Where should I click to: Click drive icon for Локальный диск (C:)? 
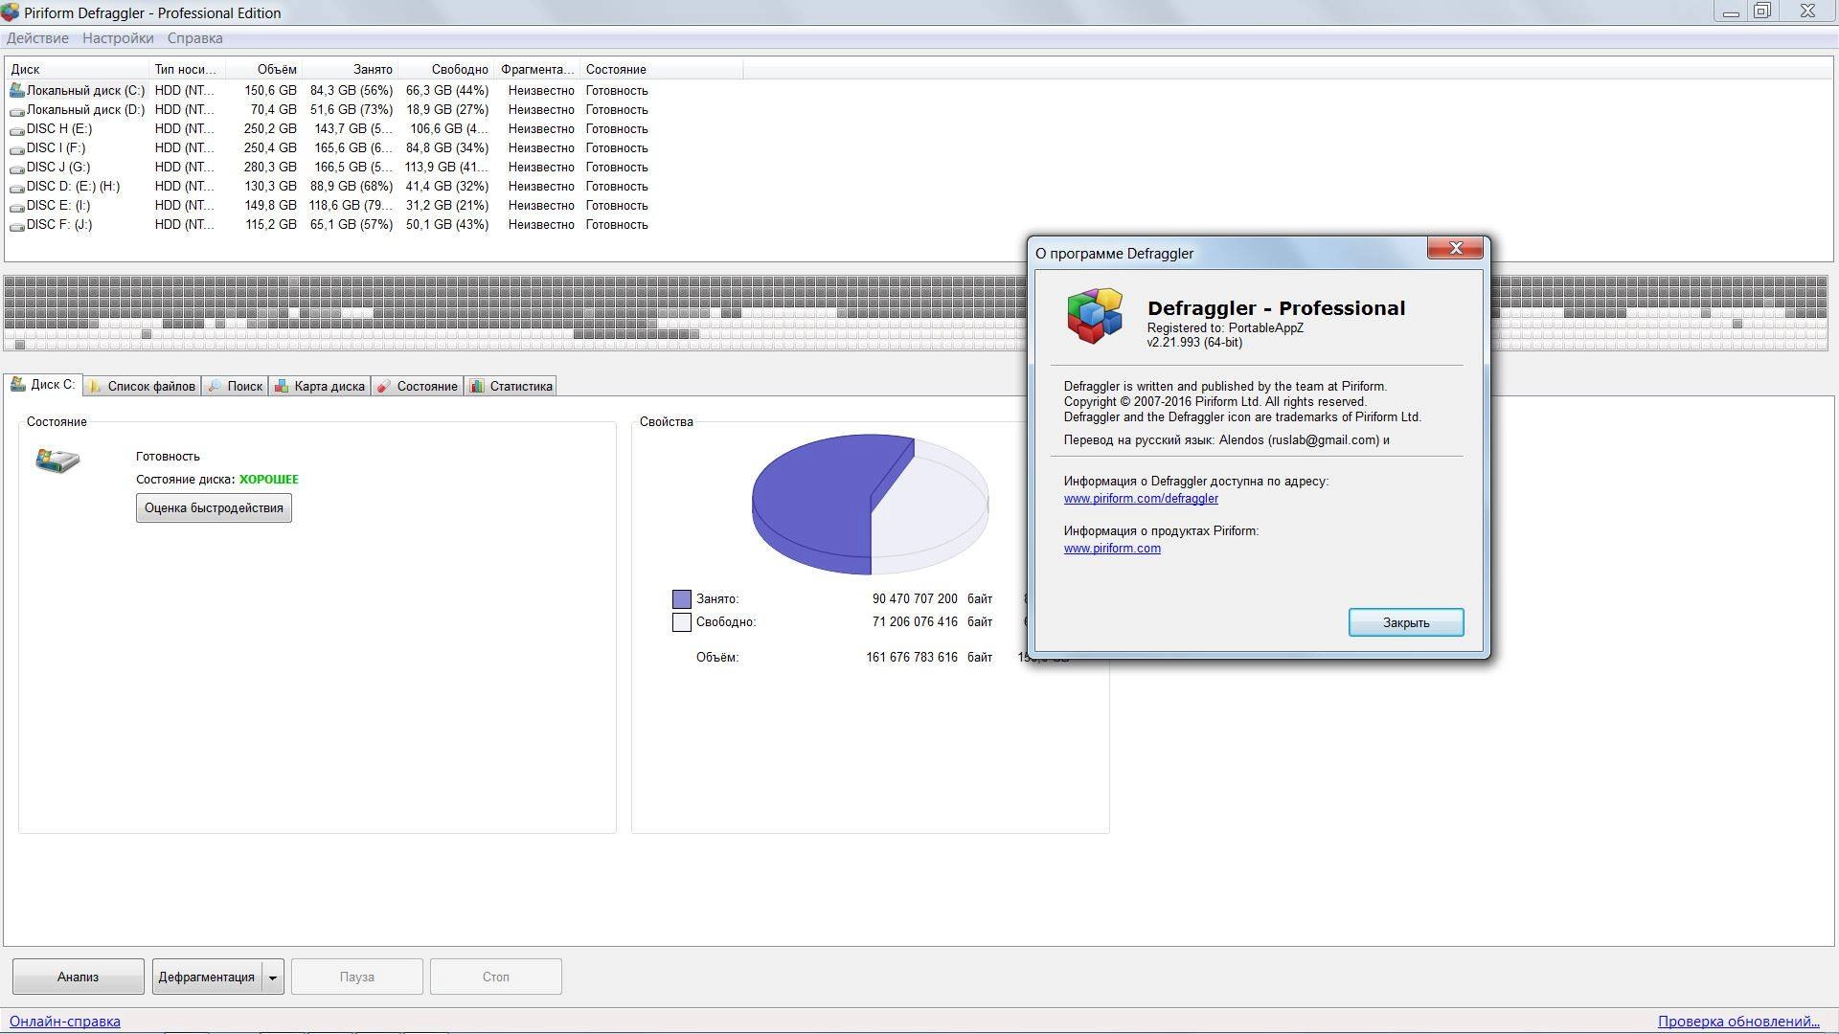[x=17, y=91]
